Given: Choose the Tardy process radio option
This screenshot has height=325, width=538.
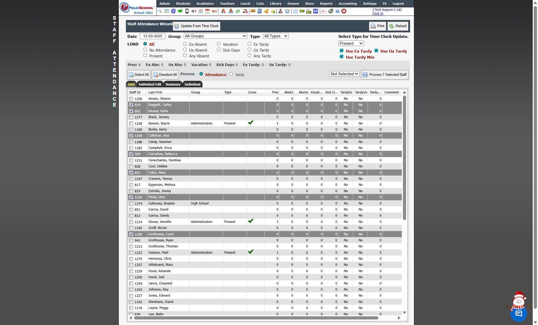Looking at the screenshot, I should click(x=231, y=74).
